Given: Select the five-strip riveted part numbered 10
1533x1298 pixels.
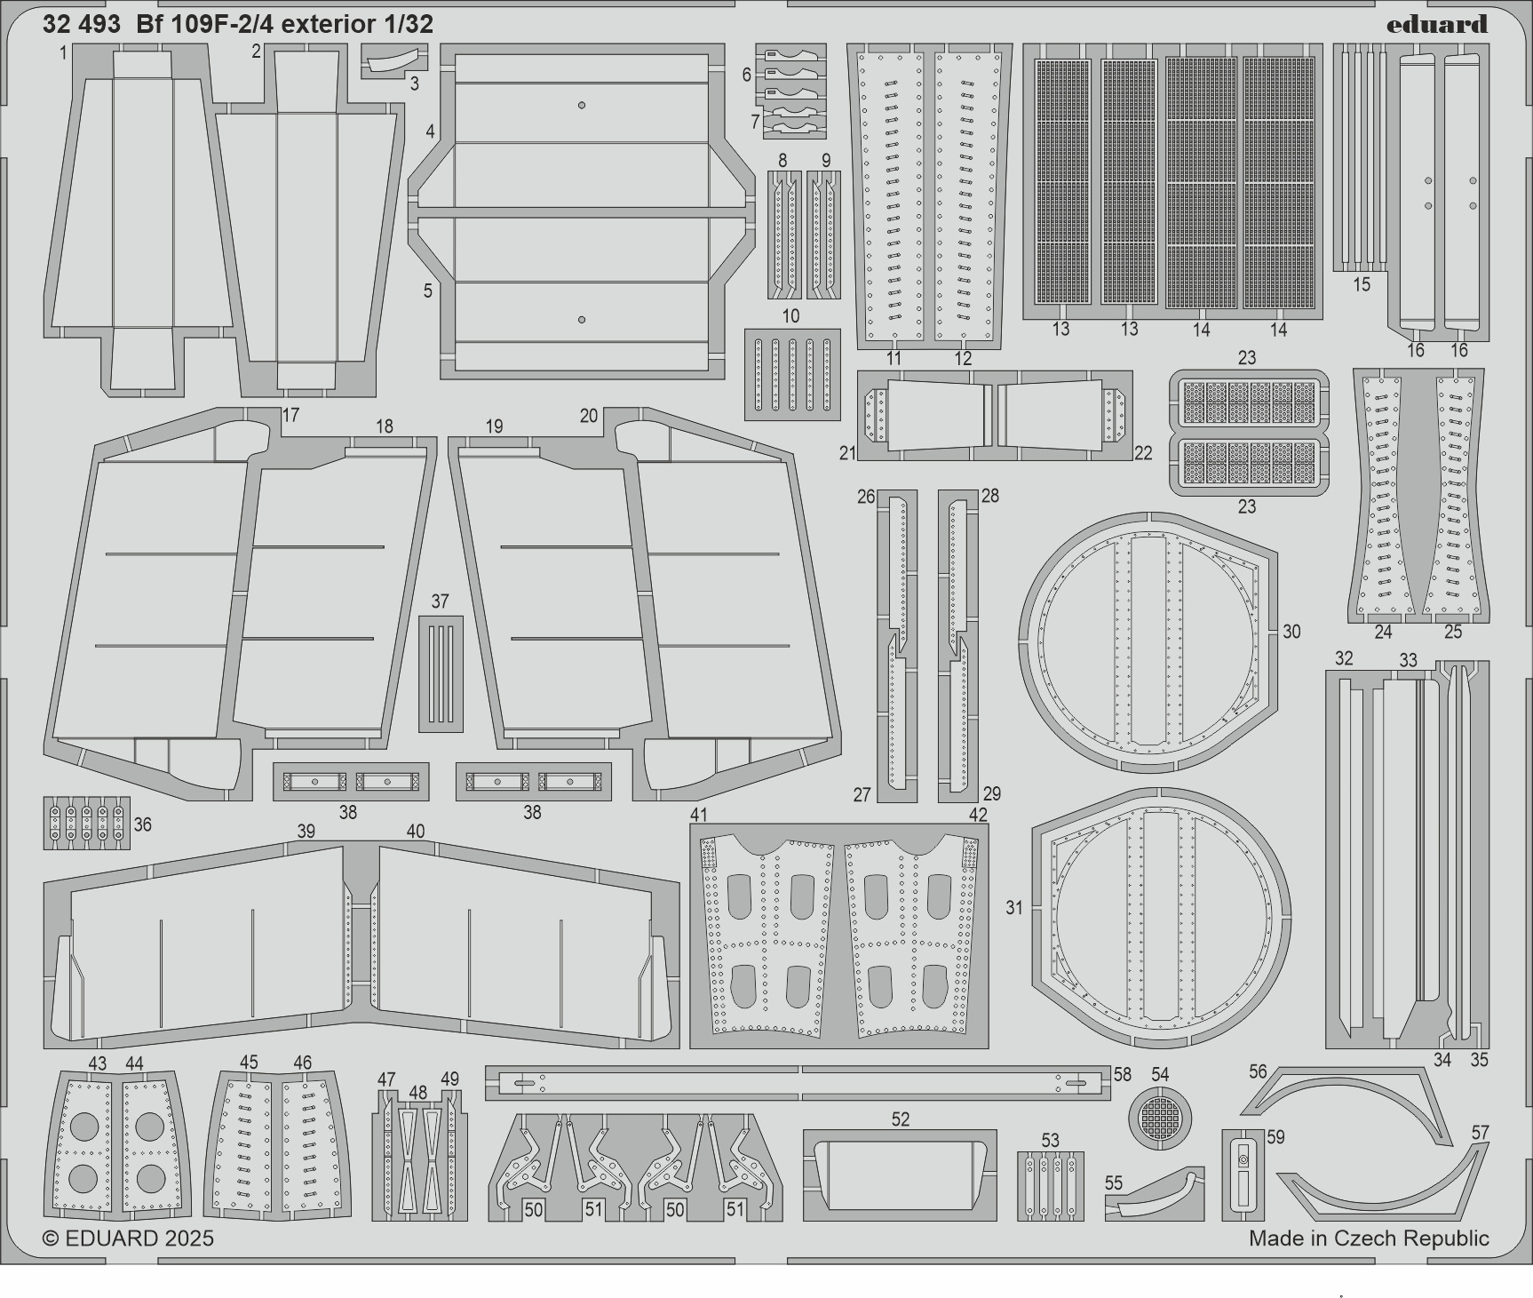Looking at the screenshot, I should pyautogui.click(x=792, y=374).
